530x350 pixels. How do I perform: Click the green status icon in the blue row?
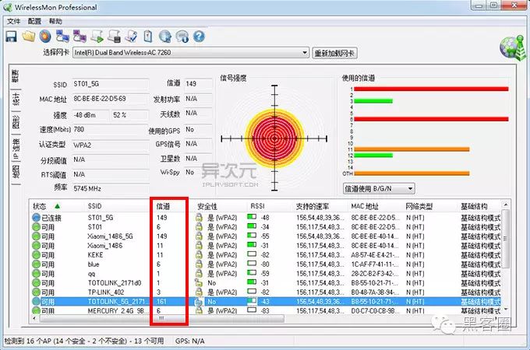36,264
